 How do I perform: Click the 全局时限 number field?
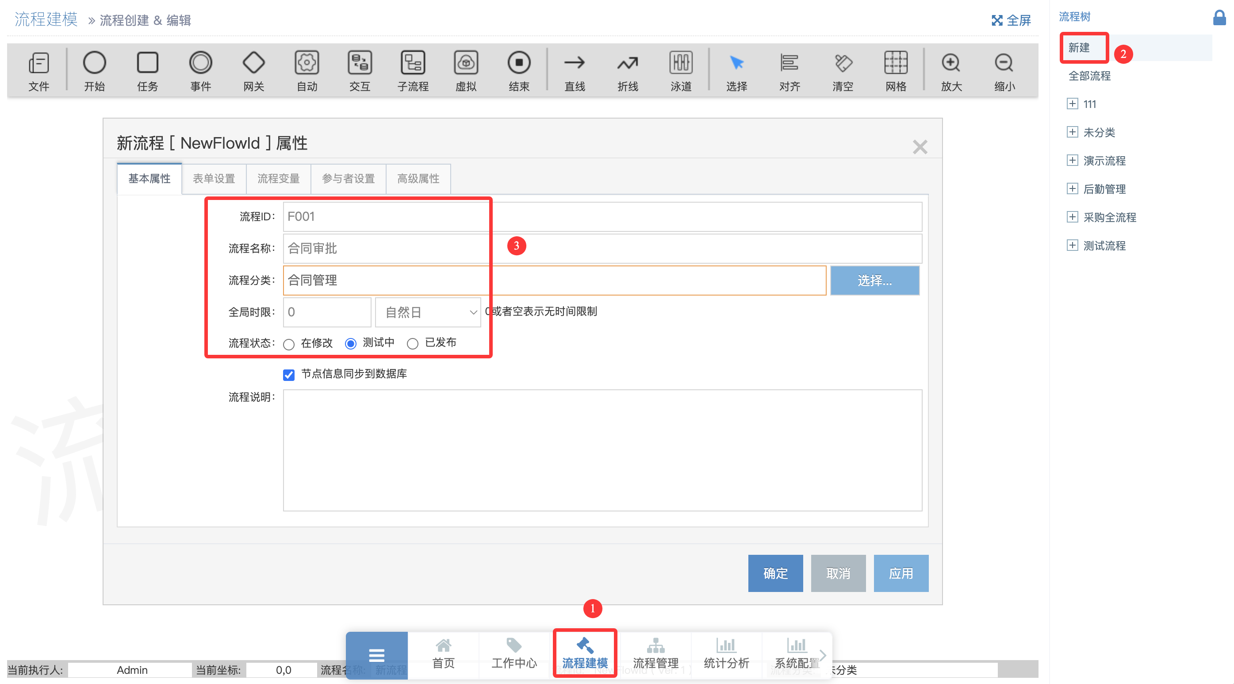327,312
